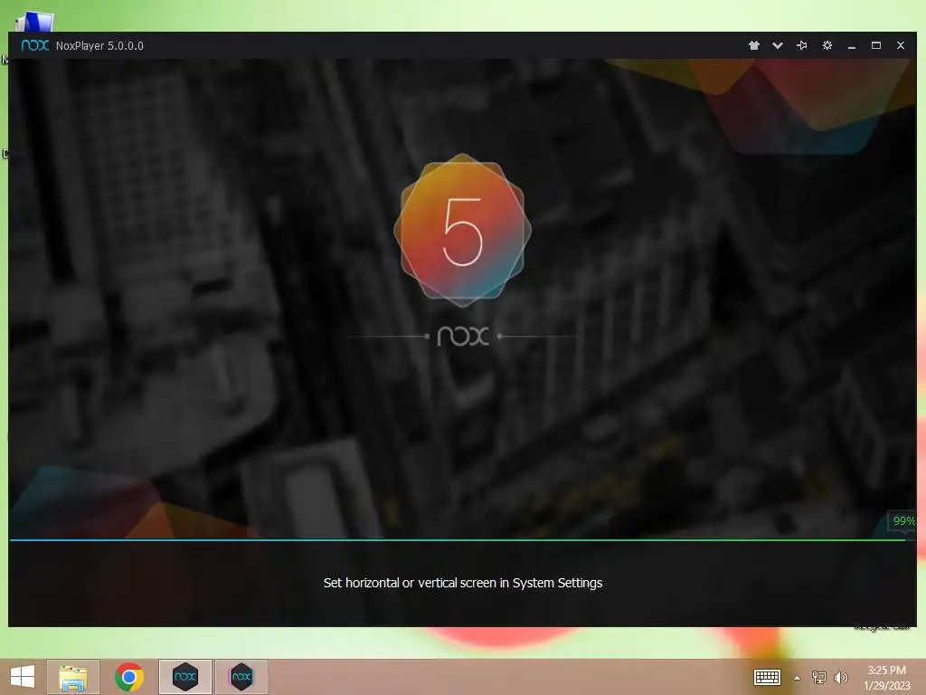
Task: Open the network status tray icon
Action: pos(819,677)
